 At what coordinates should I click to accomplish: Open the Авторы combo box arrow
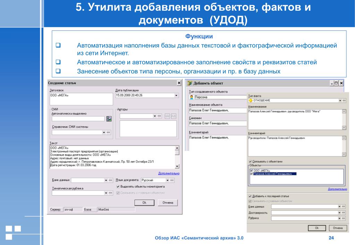pyautogui.click(x=155, y=116)
